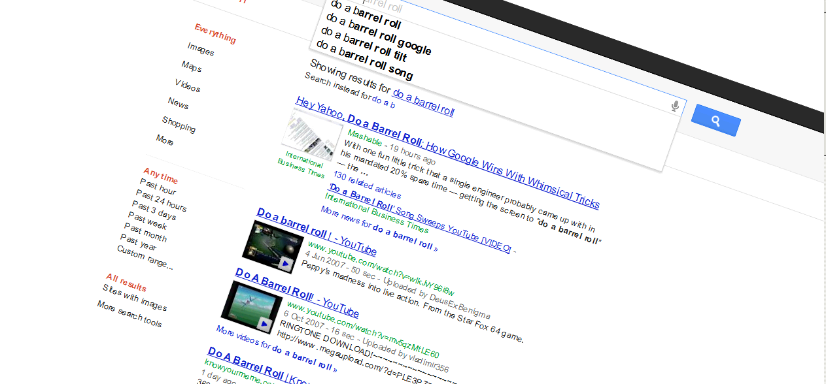This screenshot has height=384, width=826.
Task: Switch to Shopping results
Action: click(179, 124)
